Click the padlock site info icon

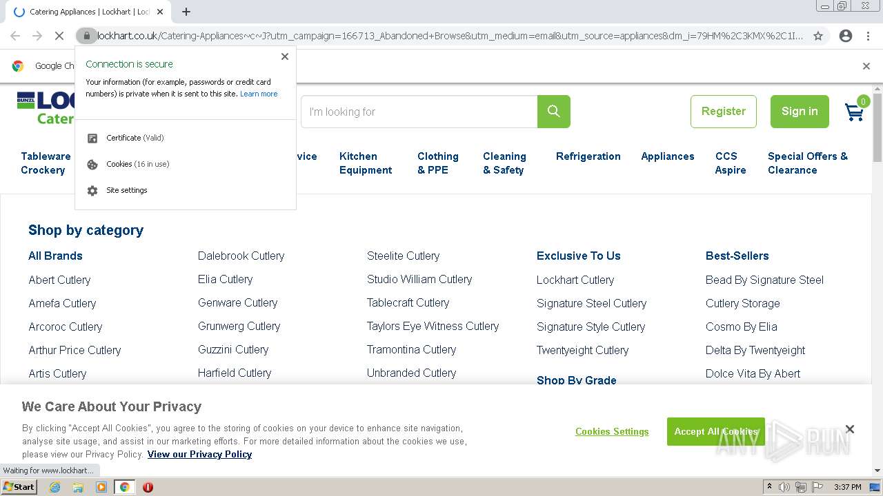[86, 36]
